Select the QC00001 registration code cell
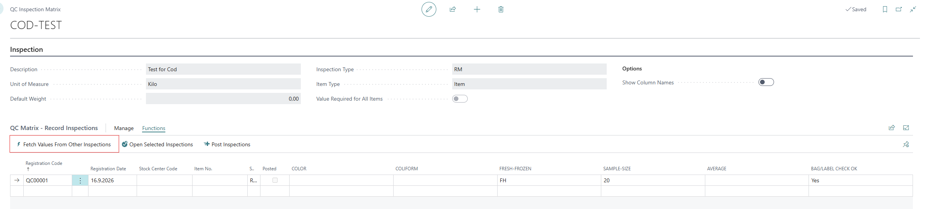Image resolution: width=925 pixels, height=209 pixels. 48,180
